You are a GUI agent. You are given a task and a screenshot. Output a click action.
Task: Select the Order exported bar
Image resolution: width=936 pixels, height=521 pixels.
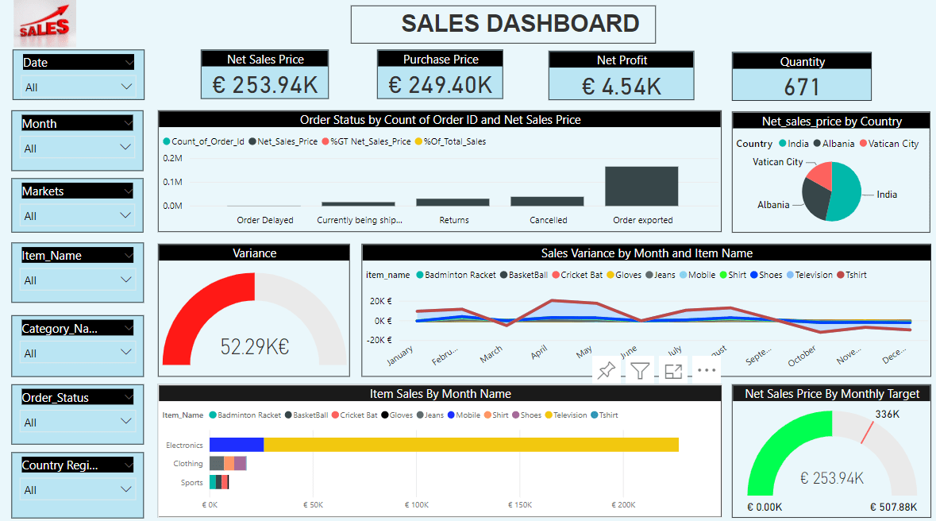click(x=641, y=187)
